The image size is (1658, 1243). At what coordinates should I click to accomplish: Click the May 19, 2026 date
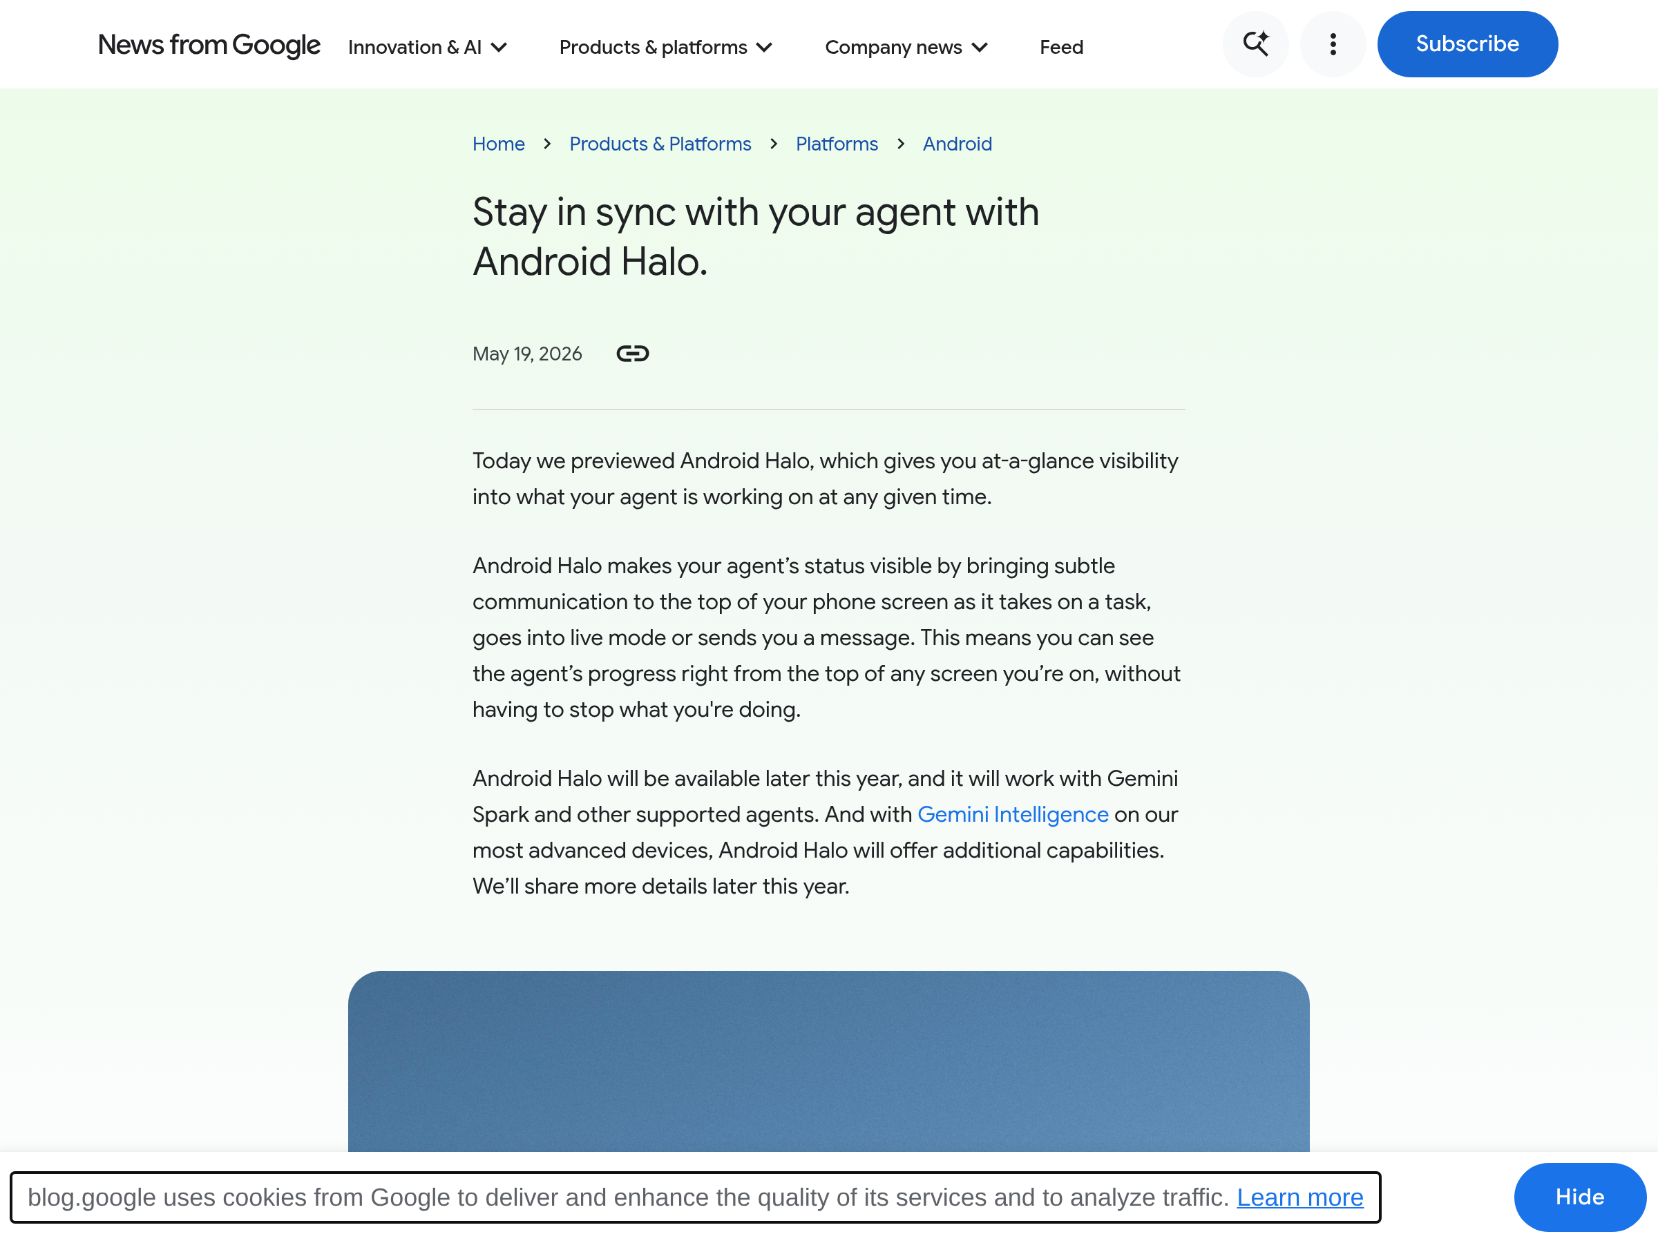527,354
